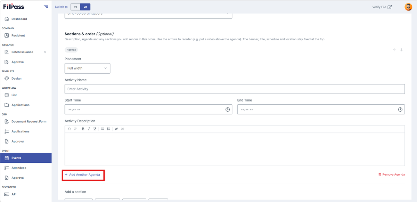Insert a link in the description

click(x=116, y=129)
